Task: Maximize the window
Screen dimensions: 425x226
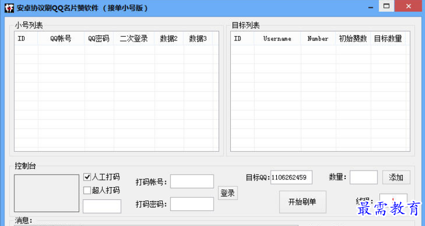Action: pyautogui.click(x=387, y=6)
